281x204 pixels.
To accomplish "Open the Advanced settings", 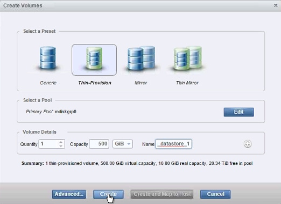I will pos(69,194).
